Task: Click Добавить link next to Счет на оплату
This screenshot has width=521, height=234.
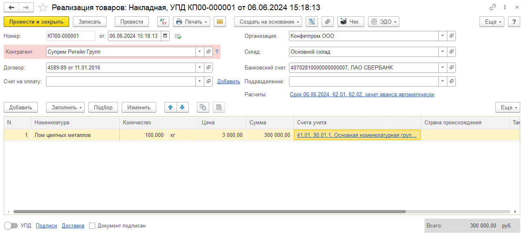Action: (229, 81)
